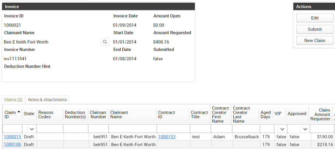
Task: Submit the invoice
Action: pyautogui.click(x=315, y=29)
